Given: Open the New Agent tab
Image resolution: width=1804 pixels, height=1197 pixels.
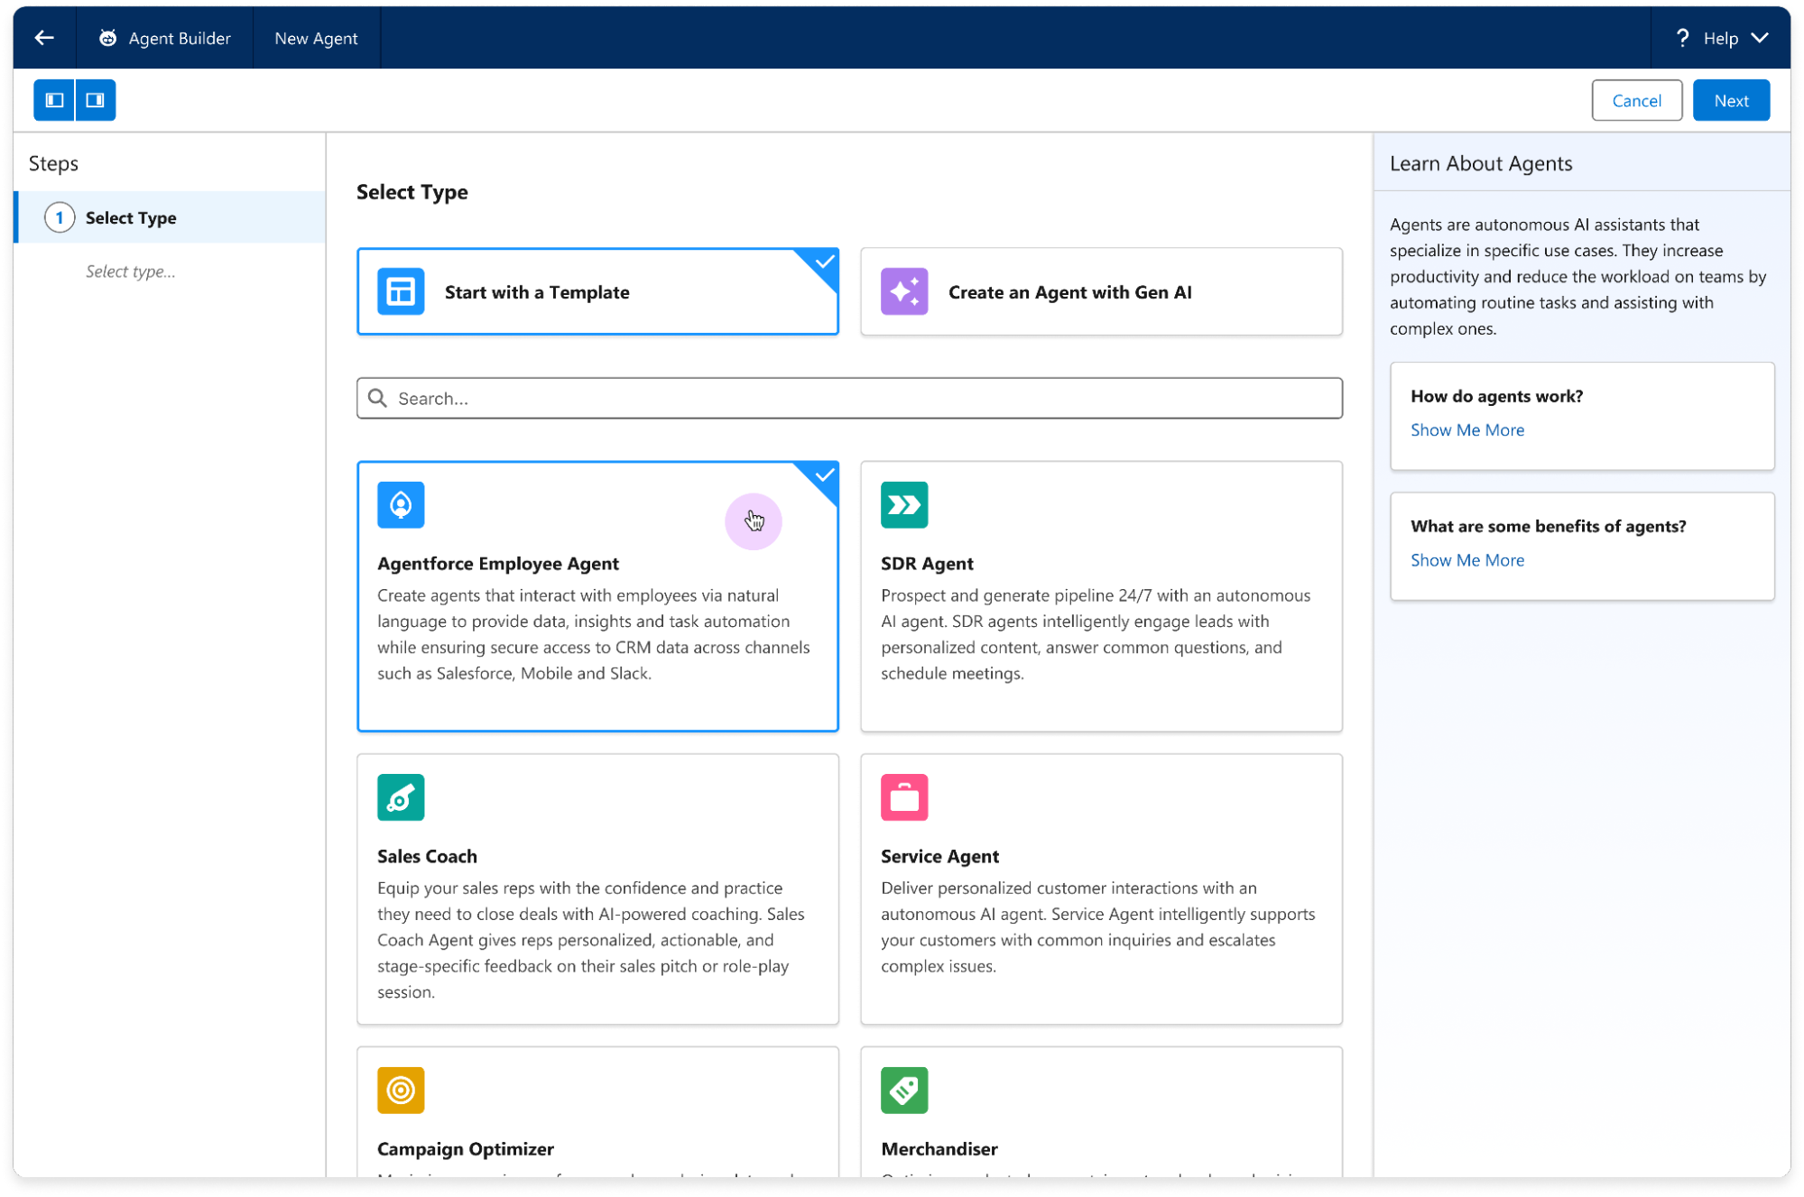Looking at the screenshot, I should coord(316,38).
